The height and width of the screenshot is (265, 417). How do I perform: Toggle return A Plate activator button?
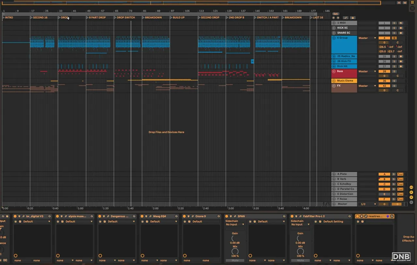point(384,174)
